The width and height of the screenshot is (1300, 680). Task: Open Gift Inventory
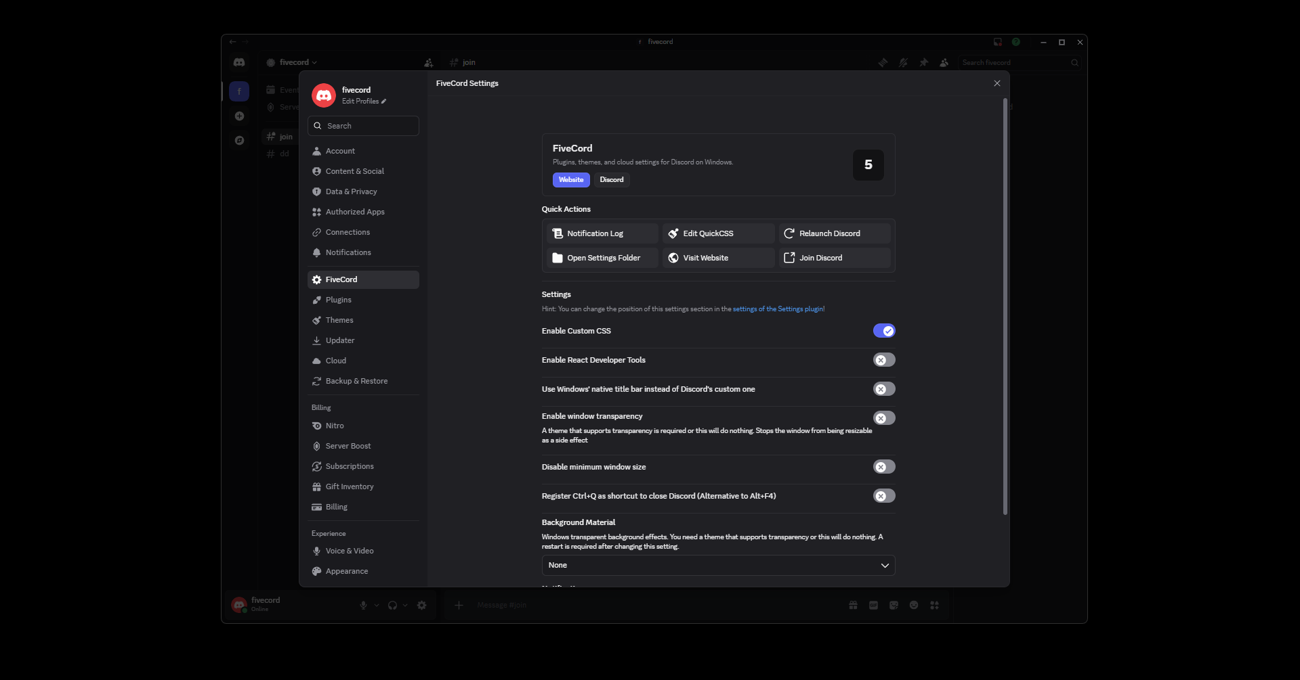[363, 486]
